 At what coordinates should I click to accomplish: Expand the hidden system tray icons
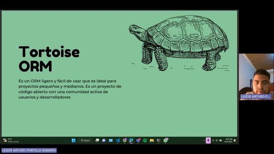point(204,140)
